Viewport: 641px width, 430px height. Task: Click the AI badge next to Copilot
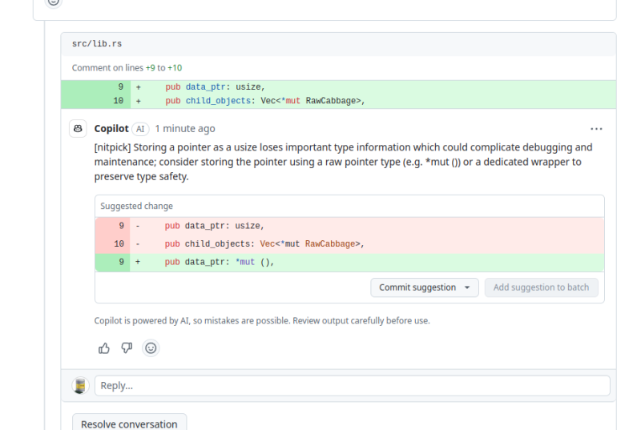click(x=140, y=128)
